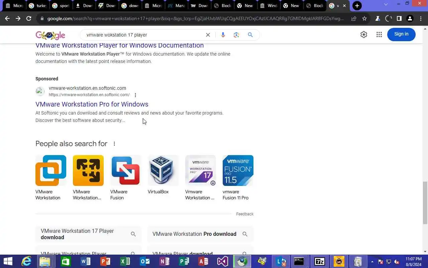Open Command Prompt from the taskbar
The height and width of the screenshot is (268, 428).
pyautogui.click(x=299, y=261)
